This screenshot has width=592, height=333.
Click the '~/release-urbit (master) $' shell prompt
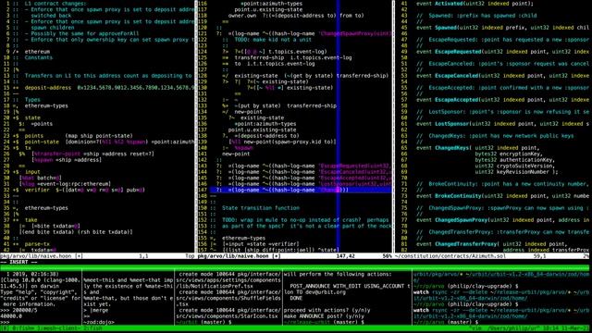[324, 323]
